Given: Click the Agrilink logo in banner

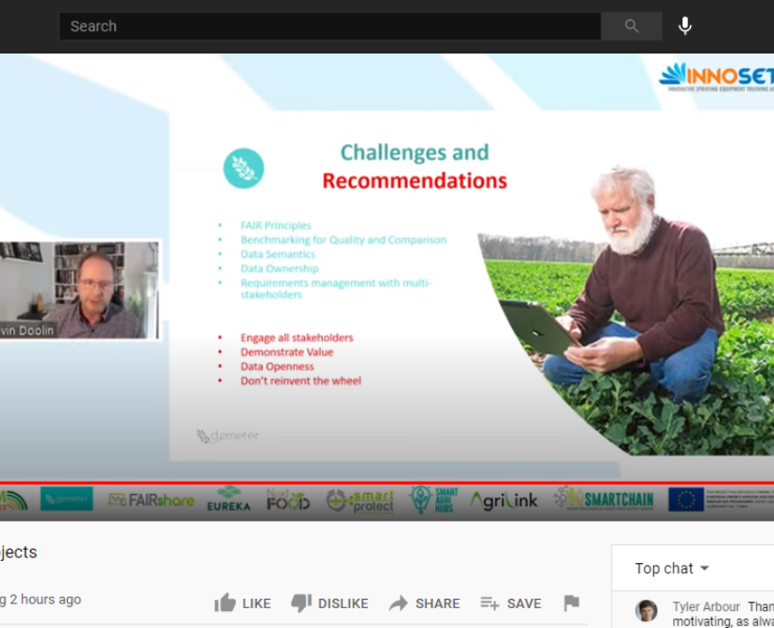Looking at the screenshot, I should point(504,500).
